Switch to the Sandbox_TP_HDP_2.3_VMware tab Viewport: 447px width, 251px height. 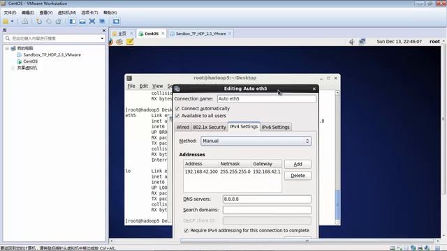click(200, 33)
